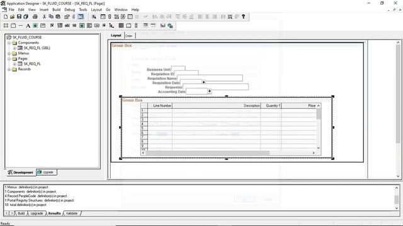Image resolution: width=403 pixels, height=226 pixels.
Task: Click the Requisition Date dropdown arrow
Action: tap(203, 82)
